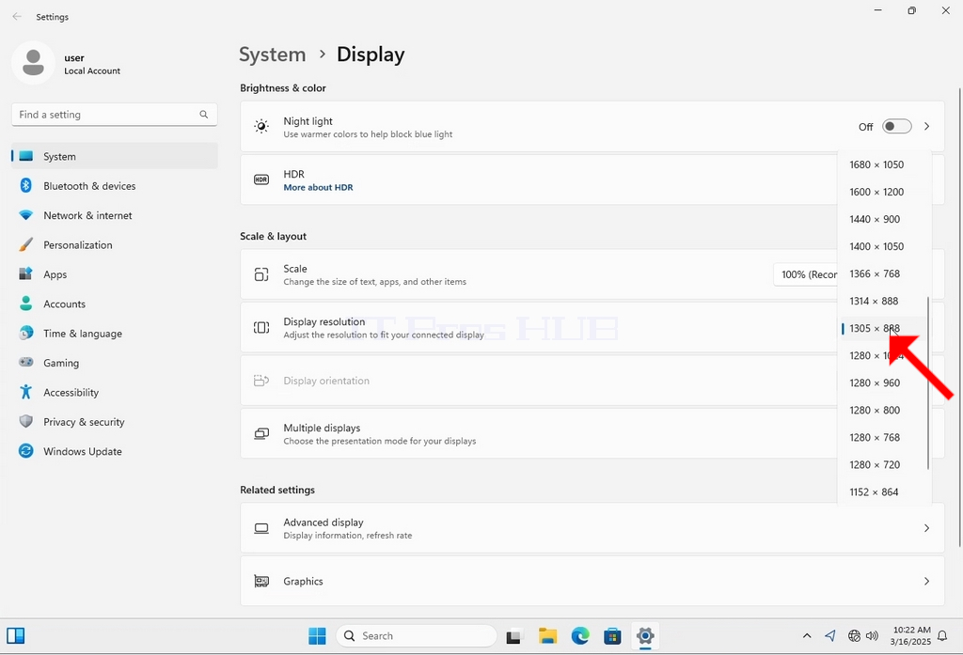Click the Network wifi icon in sidebar

click(x=25, y=215)
